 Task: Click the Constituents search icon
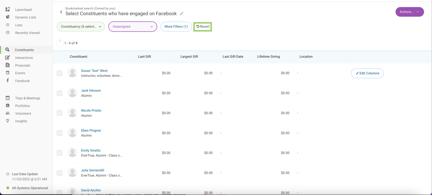click(x=7, y=50)
